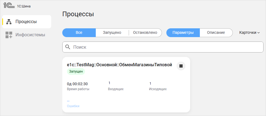Click the Инфосистемы grid-plus icon

9,35
